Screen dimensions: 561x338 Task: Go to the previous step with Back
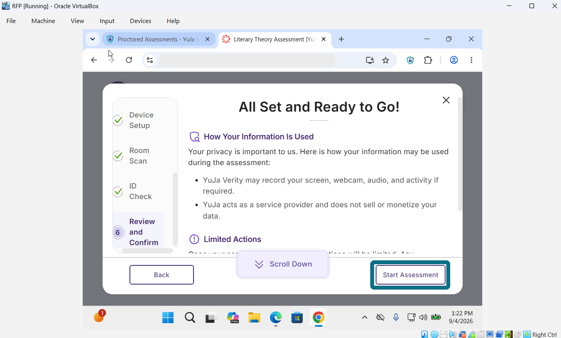click(x=162, y=275)
